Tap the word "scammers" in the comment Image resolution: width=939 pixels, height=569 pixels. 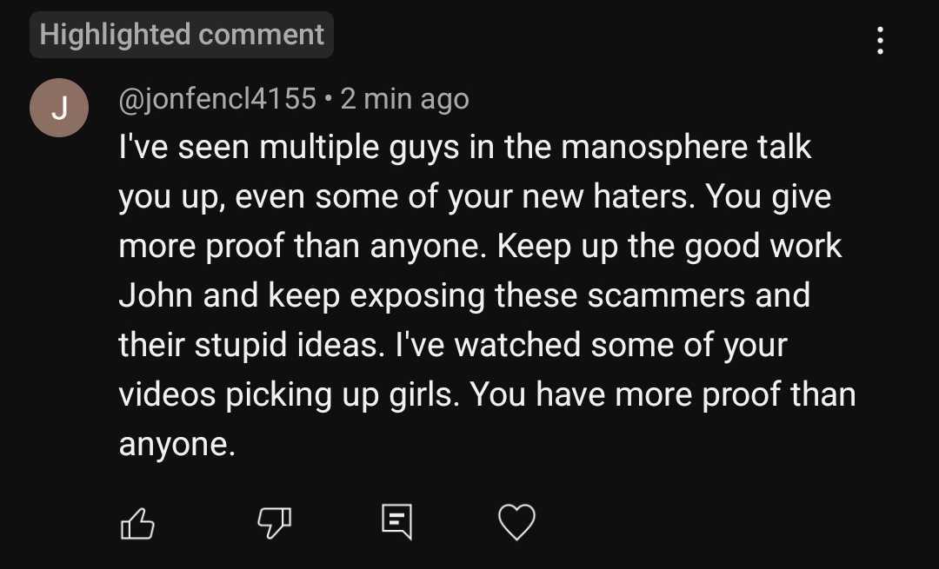(x=666, y=295)
